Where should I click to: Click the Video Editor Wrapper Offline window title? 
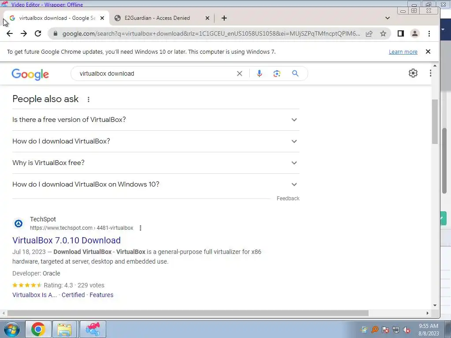(x=47, y=4)
